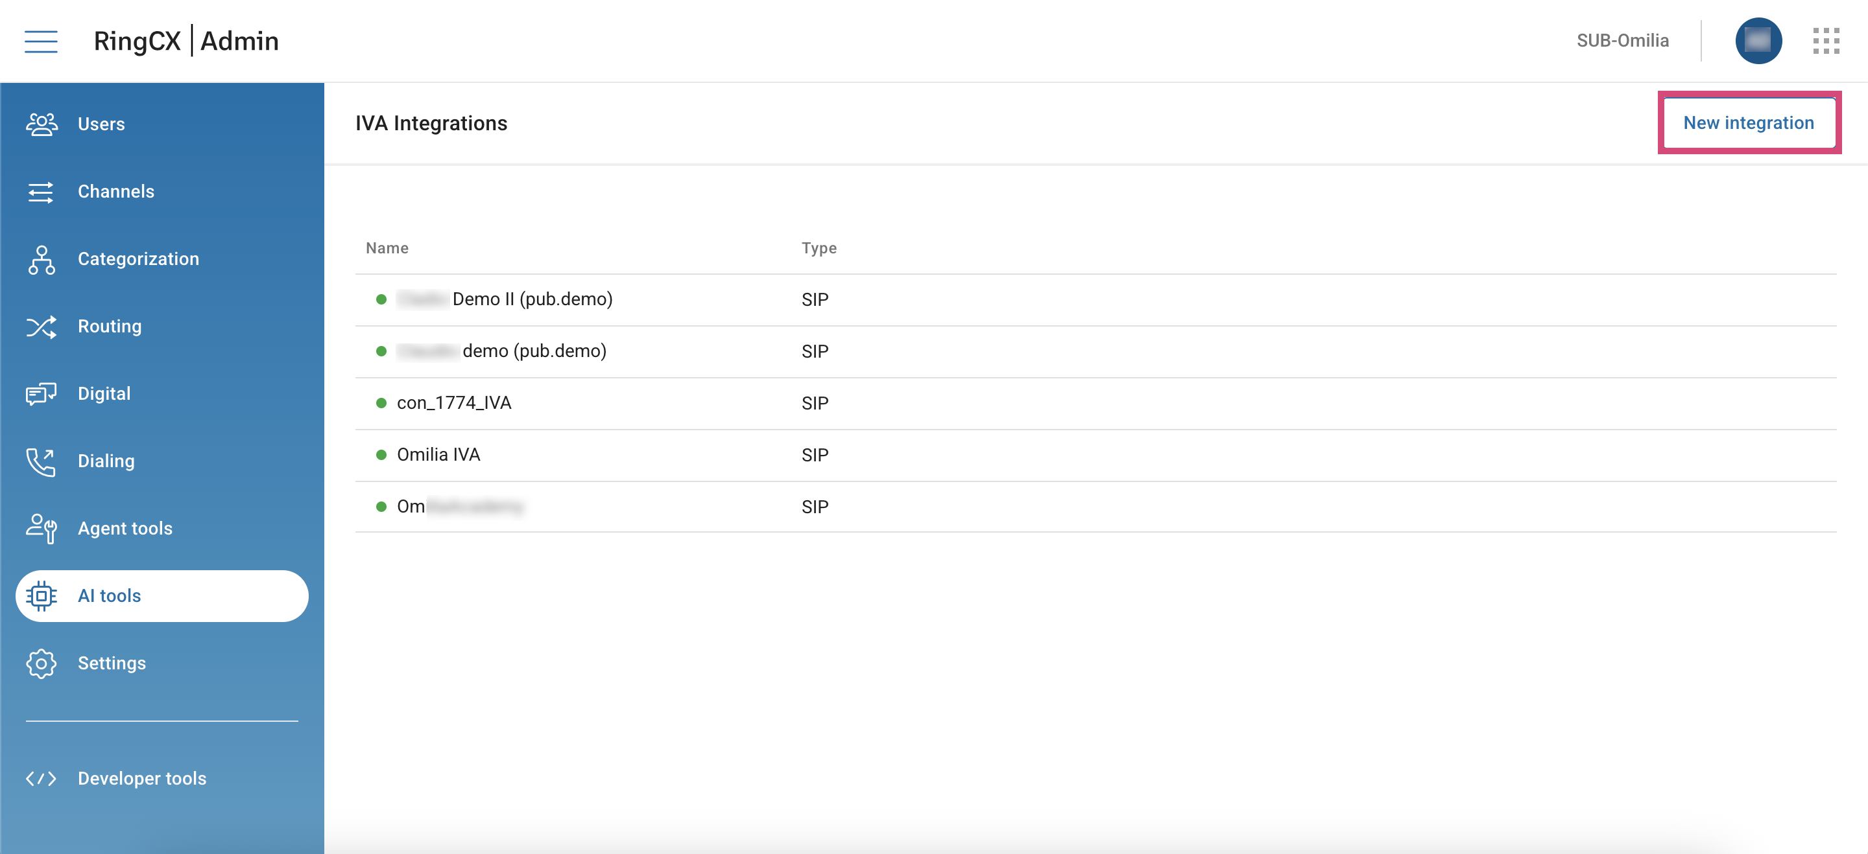This screenshot has height=854, width=1868.
Task: Click the Developer tools code icon
Action: (42, 779)
